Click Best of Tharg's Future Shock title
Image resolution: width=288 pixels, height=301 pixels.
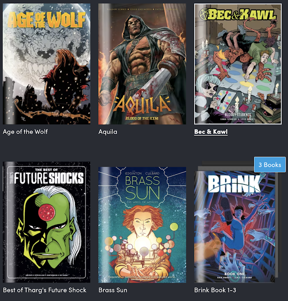(45, 290)
